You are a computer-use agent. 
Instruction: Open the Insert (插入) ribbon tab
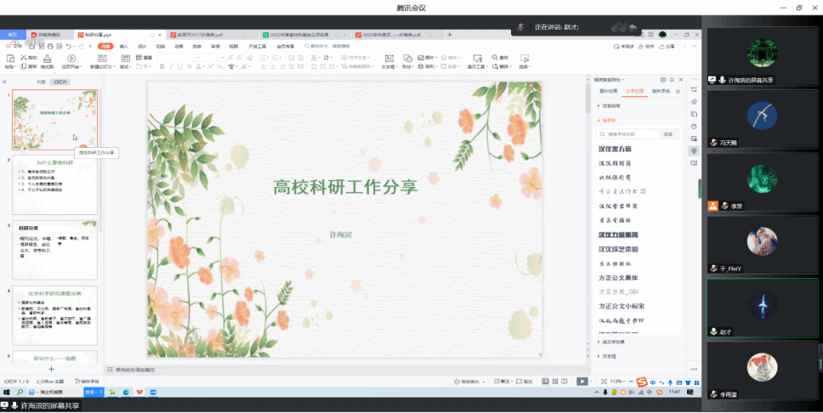[x=124, y=46]
